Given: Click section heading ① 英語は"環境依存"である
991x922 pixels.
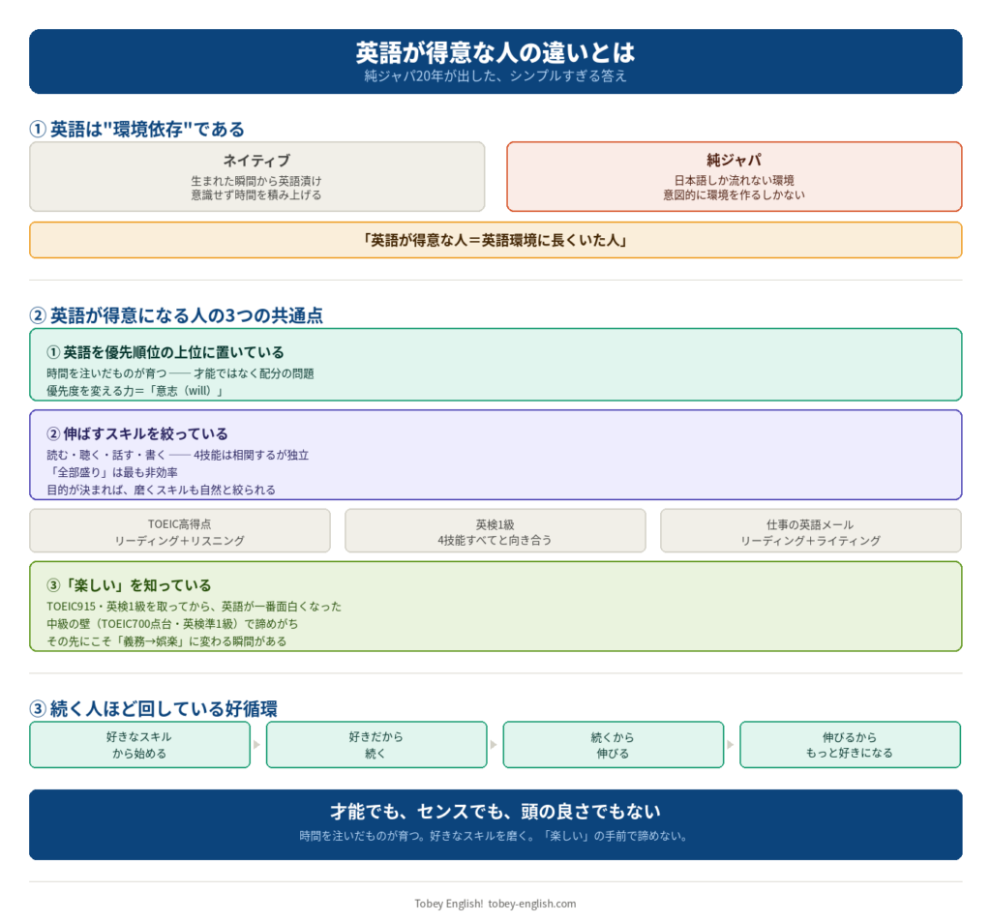Looking at the screenshot, I should [x=137, y=129].
